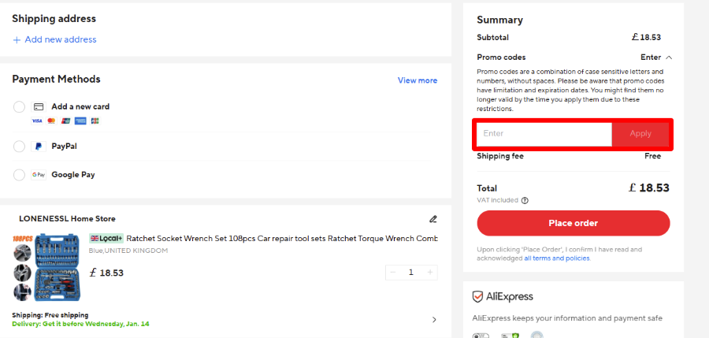Image resolution: width=709 pixels, height=338 pixels.
Task: Click the credit card icon for new card
Action: (39, 107)
